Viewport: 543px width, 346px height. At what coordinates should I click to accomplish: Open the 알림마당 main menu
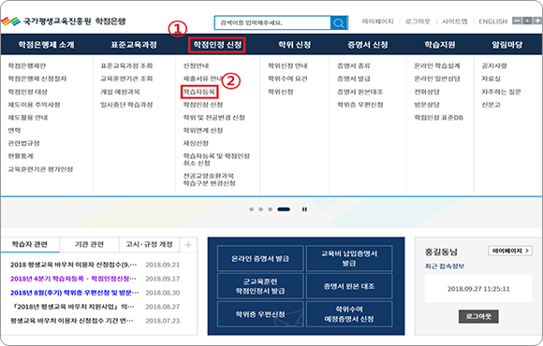[507, 45]
